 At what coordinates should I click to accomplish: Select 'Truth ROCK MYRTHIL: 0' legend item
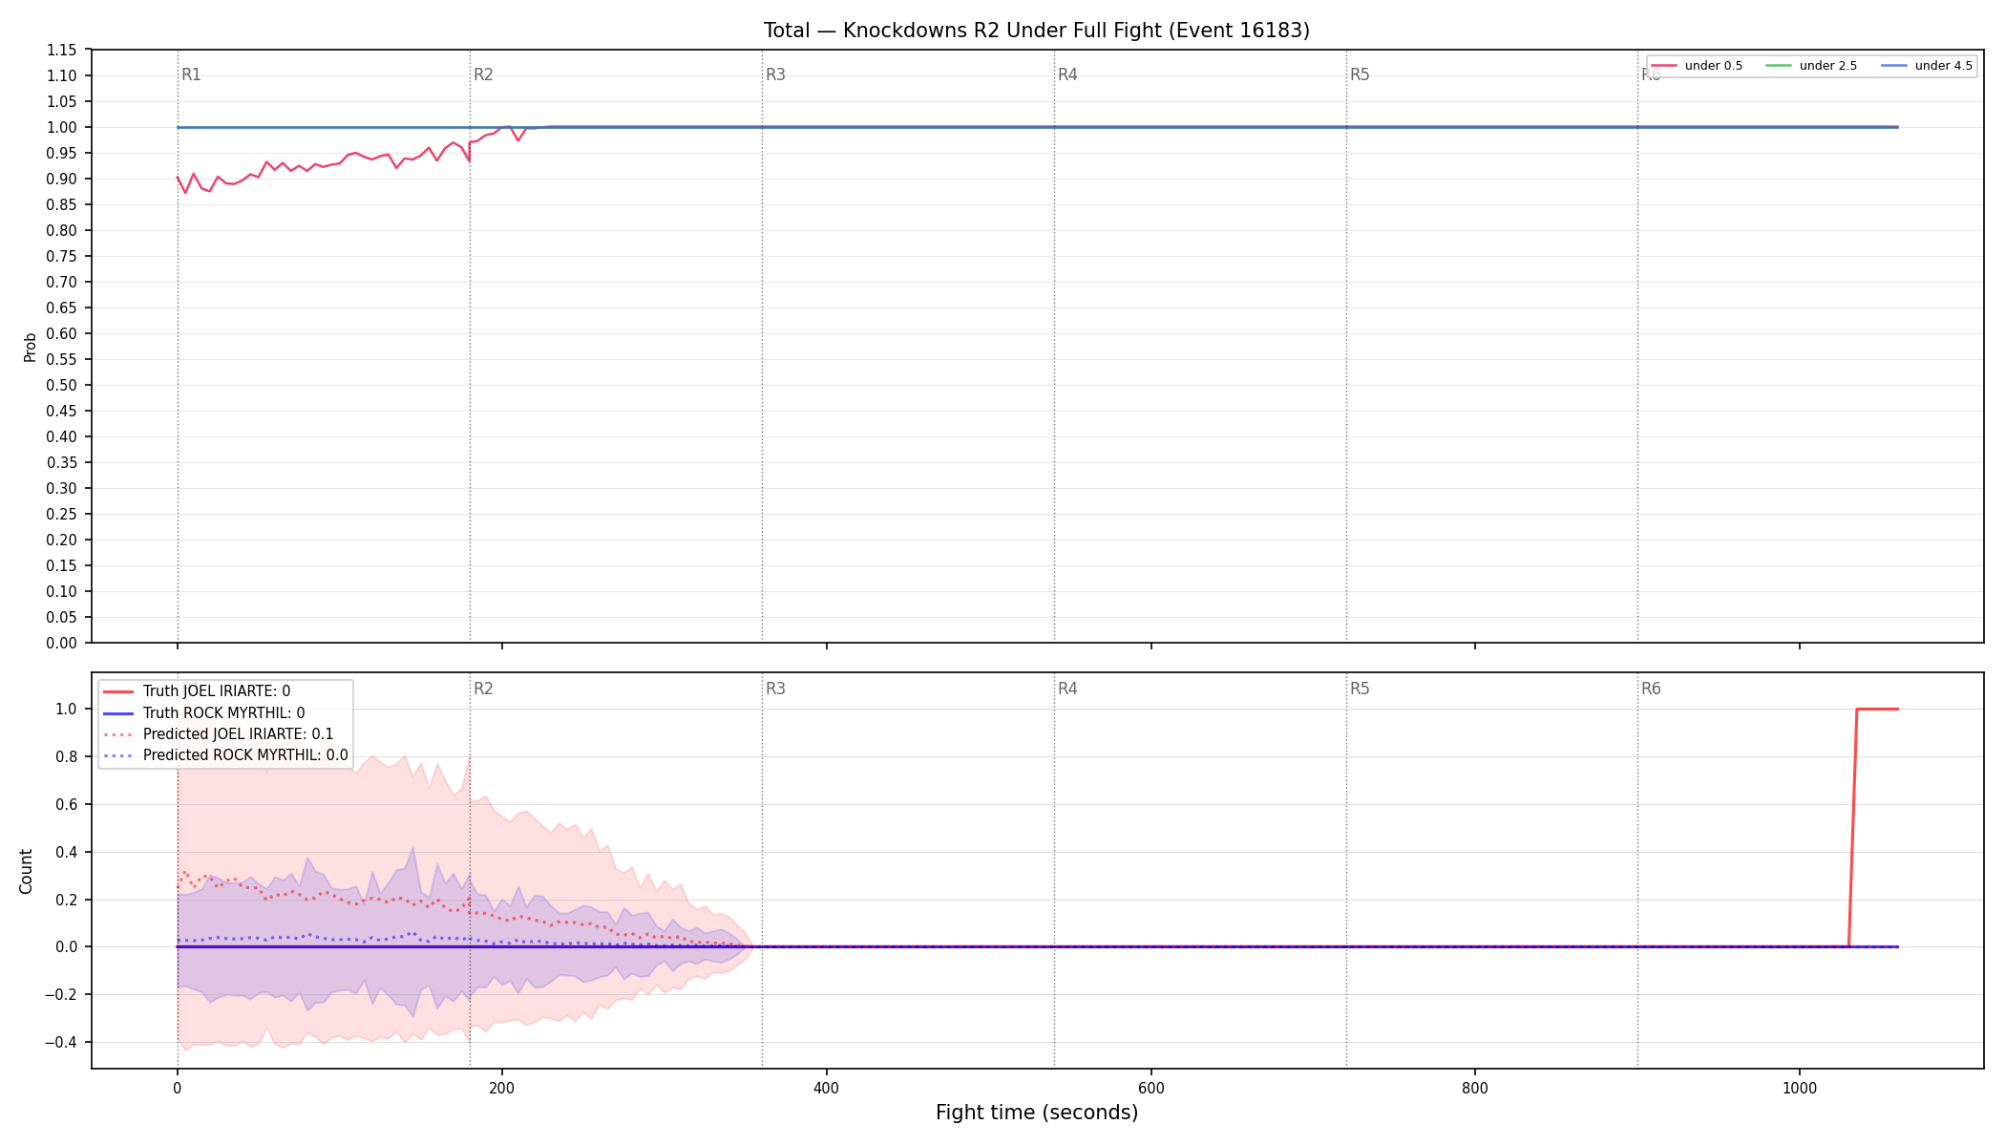point(204,712)
